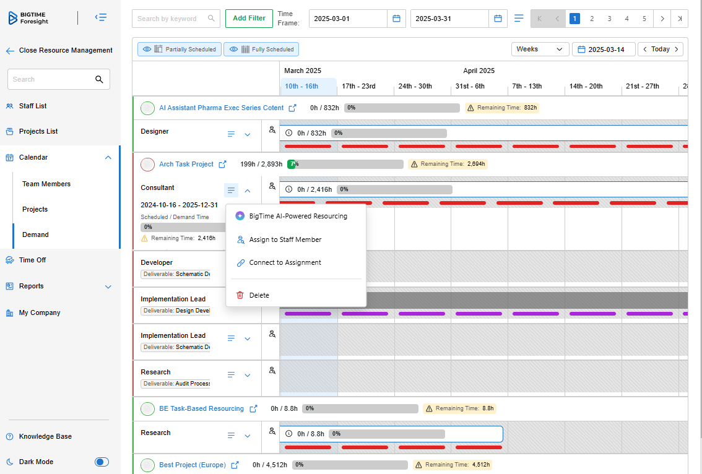Image resolution: width=702 pixels, height=474 pixels.
Task: Click the Add Filter button
Action: [x=249, y=19]
